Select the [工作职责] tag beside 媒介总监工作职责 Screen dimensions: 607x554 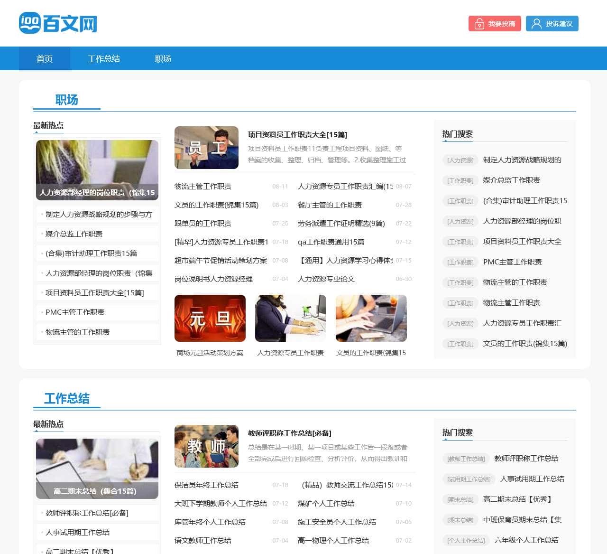point(460,180)
